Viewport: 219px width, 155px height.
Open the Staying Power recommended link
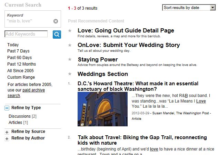98,59
